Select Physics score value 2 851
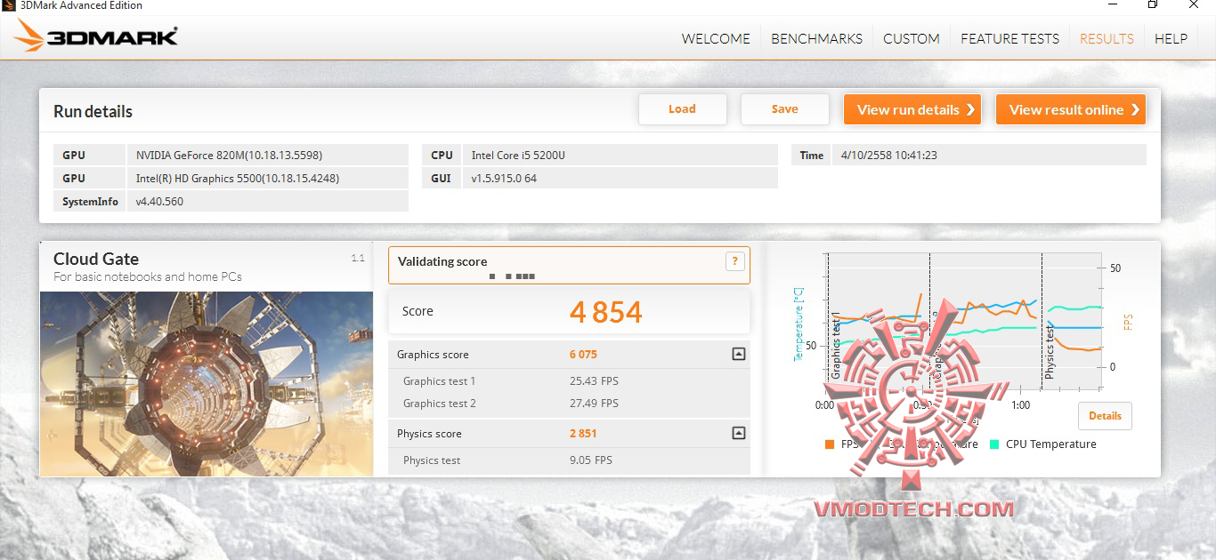Image resolution: width=1216 pixels, height=560 pixels. [583, 433]
